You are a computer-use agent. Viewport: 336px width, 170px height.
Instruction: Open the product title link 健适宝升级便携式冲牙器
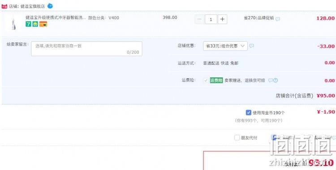56,17
